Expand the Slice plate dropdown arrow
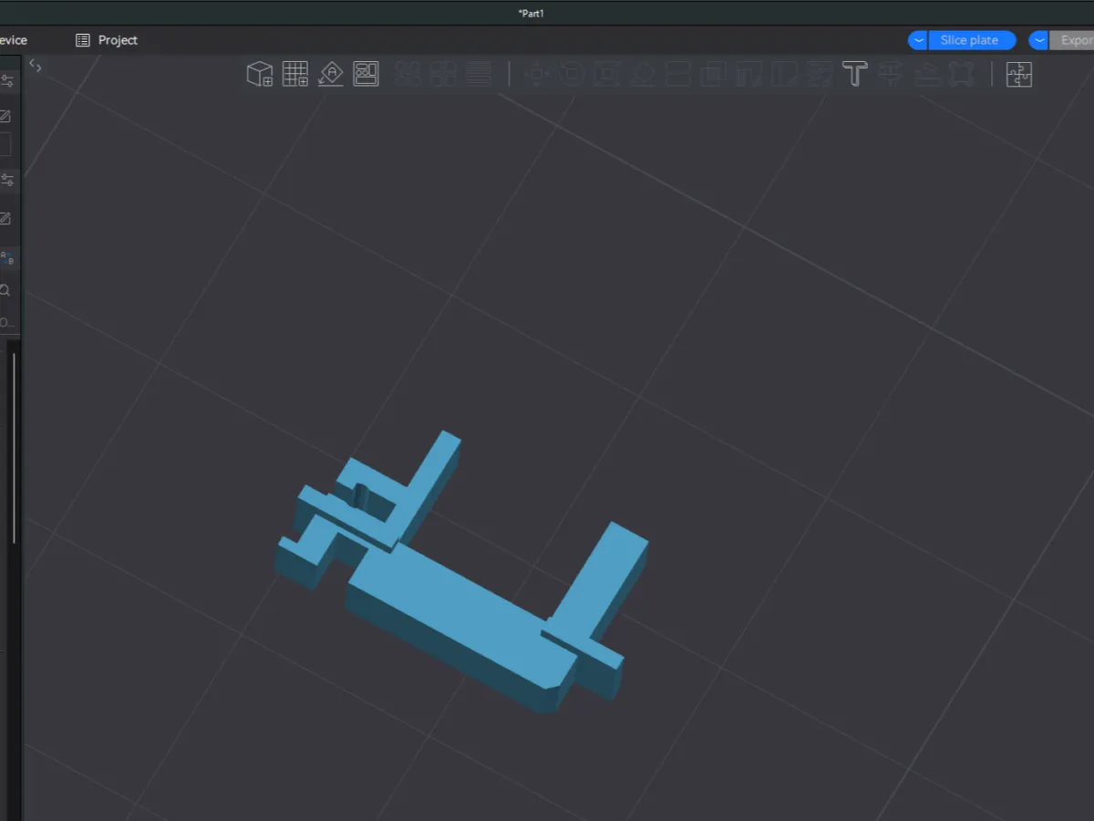1094x821 pixels. 918,40
